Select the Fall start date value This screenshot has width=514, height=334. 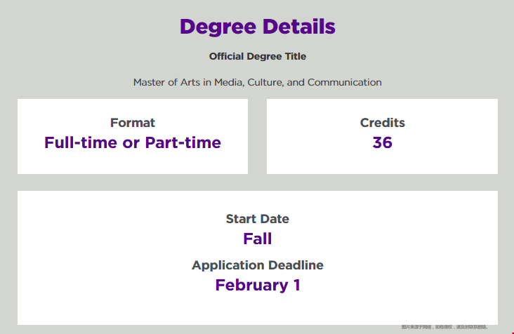tap(257, 239)
